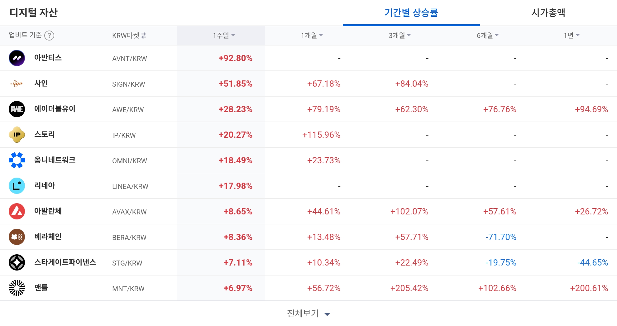Click the 아발란체 red triangle logo
The image size is (617, 326).
pyautogui.click(x=17, y=211)
